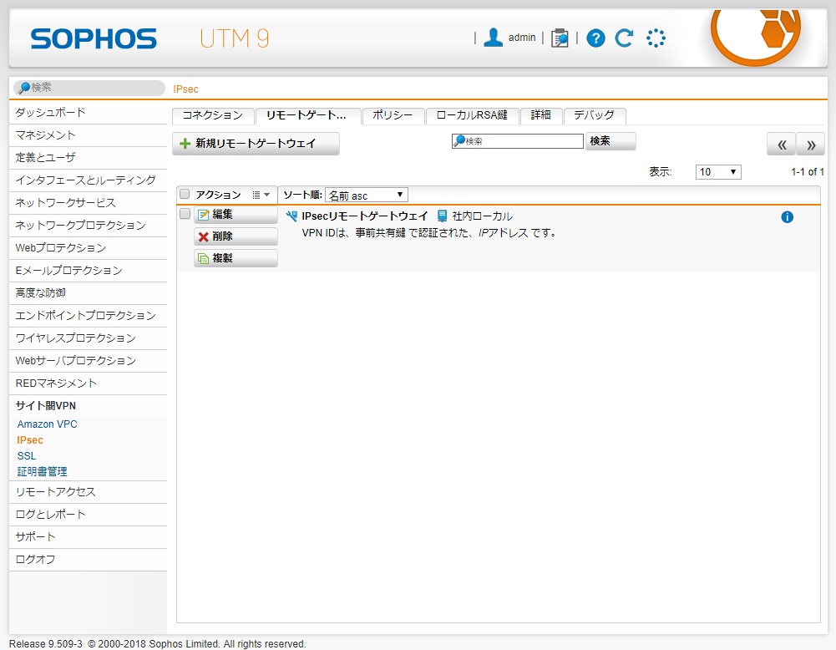Image resolution: width=836 pixels, height=650 pixels.
Task: Click the admin user icon in header
Action: [494, 38]
